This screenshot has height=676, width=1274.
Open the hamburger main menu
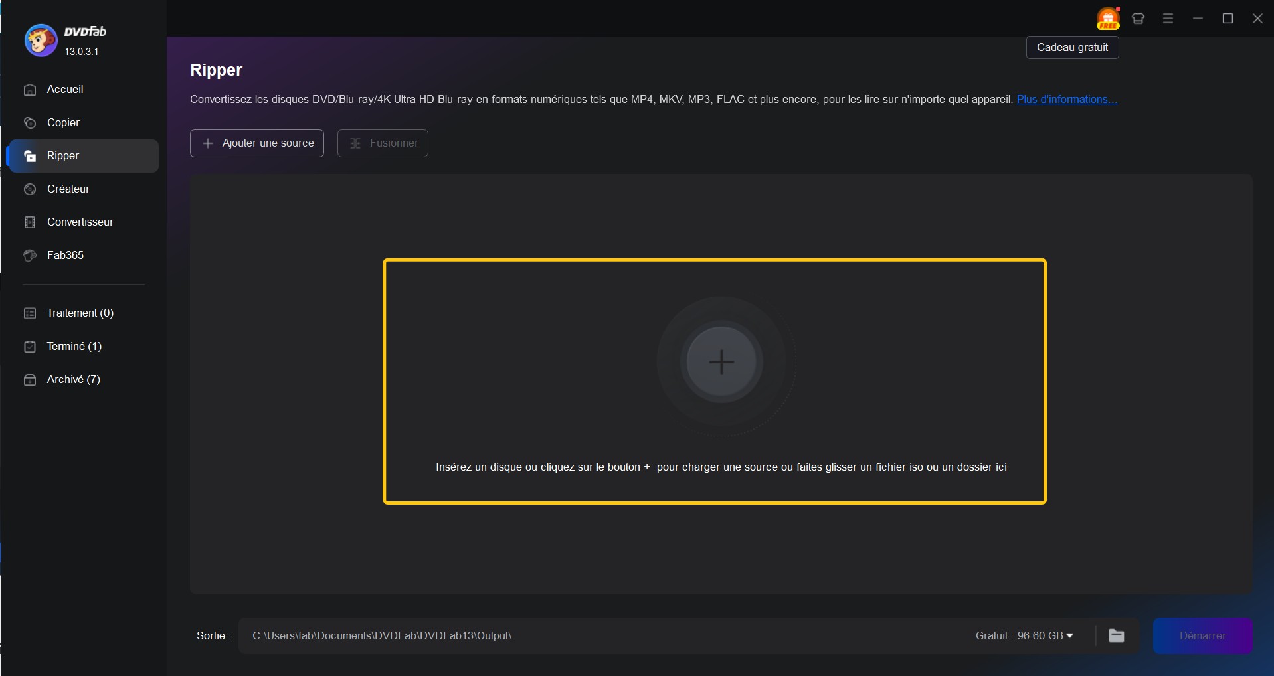1168,19
